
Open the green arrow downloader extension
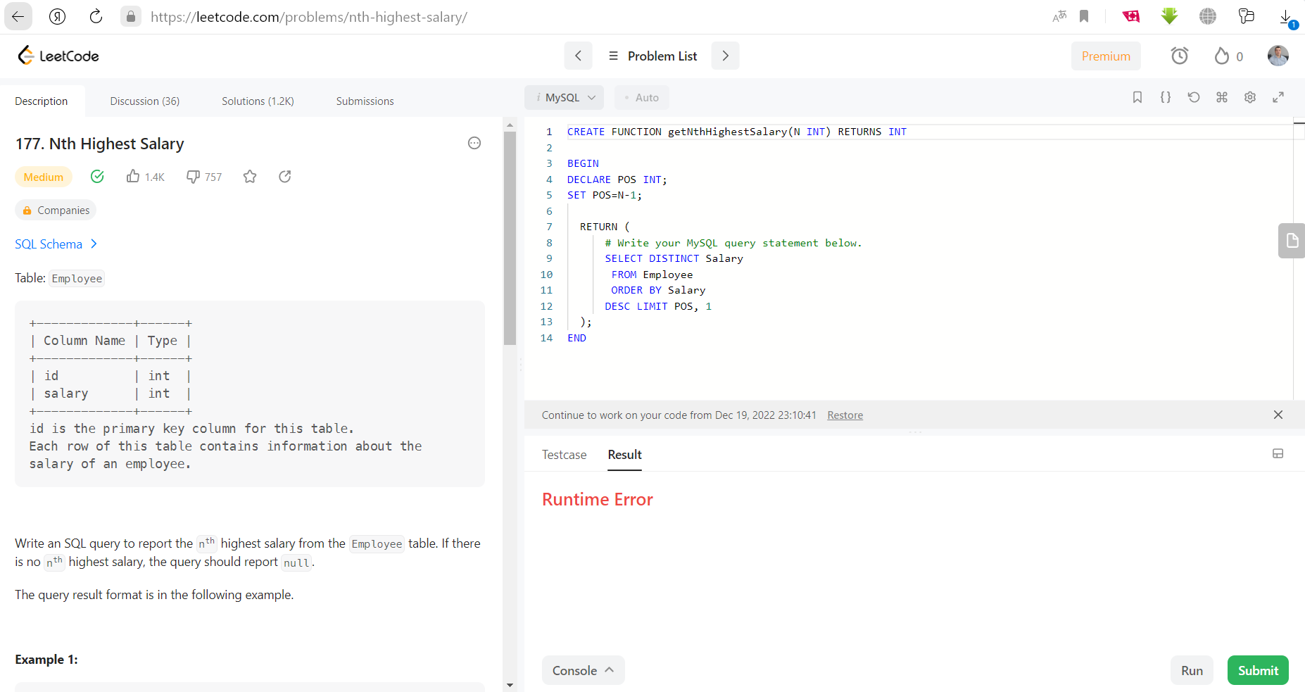[x=1169, y=16]
